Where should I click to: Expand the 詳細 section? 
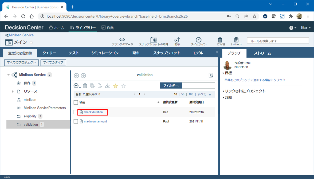[x=223, y=98]
